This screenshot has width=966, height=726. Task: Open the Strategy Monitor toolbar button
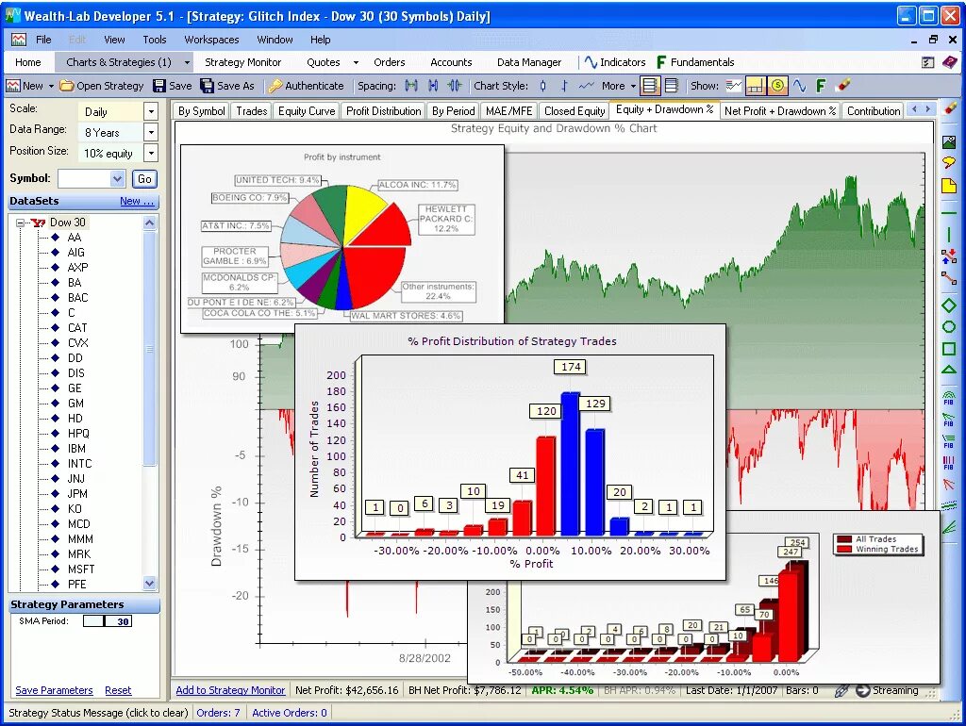pyautogui.click(x=242, y=62)
